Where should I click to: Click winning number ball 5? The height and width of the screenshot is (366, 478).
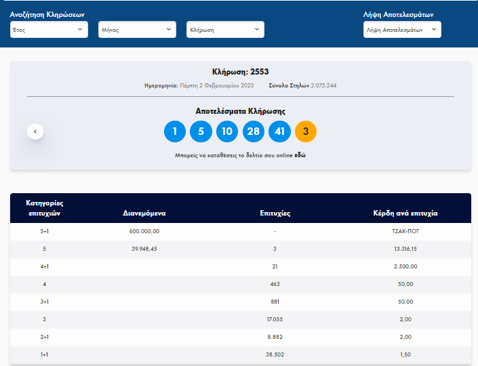(201, 131)
